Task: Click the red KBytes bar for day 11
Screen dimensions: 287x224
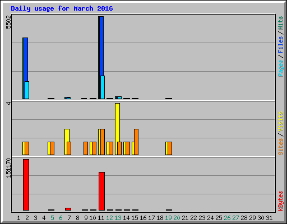Action: 101,191
